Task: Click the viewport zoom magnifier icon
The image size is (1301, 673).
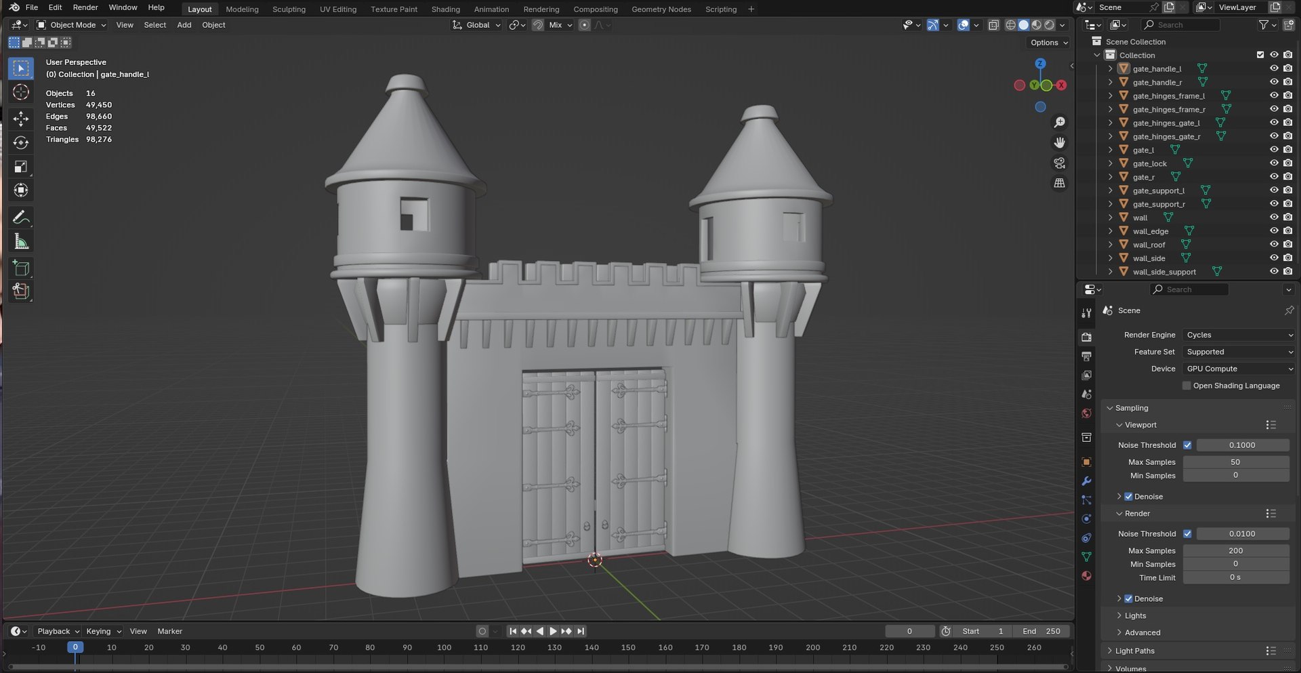Action: point(1059,123)
